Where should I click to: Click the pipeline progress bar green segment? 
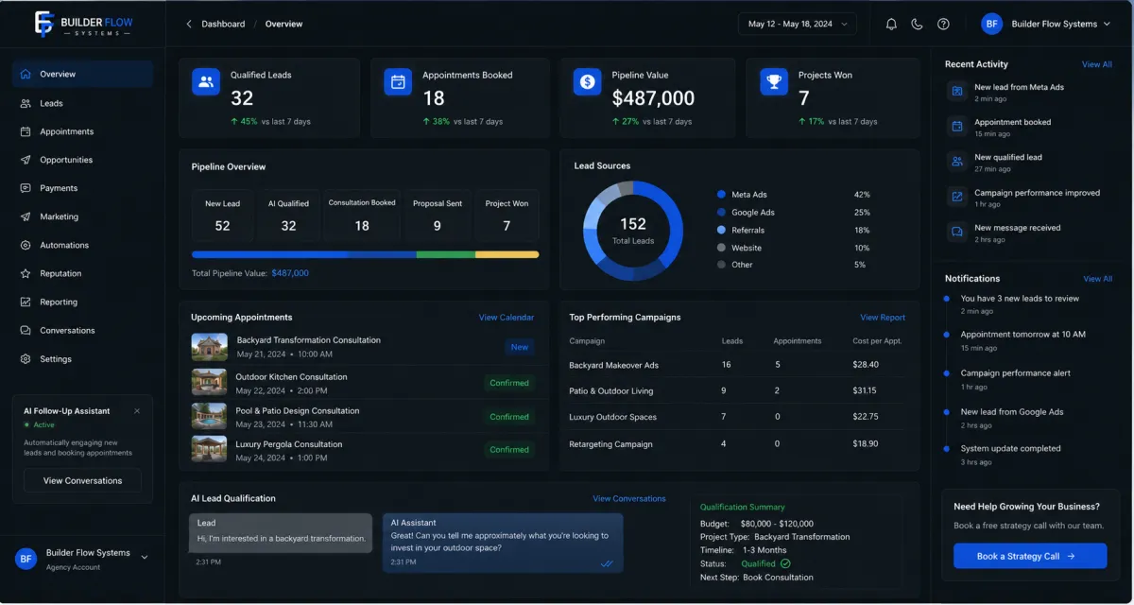point(446,254)
